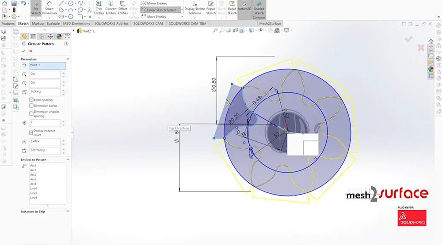Collapse the Entities to Pattern section
Image resolution: width=442 pixels, height=245 pixels.
pos(68,159)
